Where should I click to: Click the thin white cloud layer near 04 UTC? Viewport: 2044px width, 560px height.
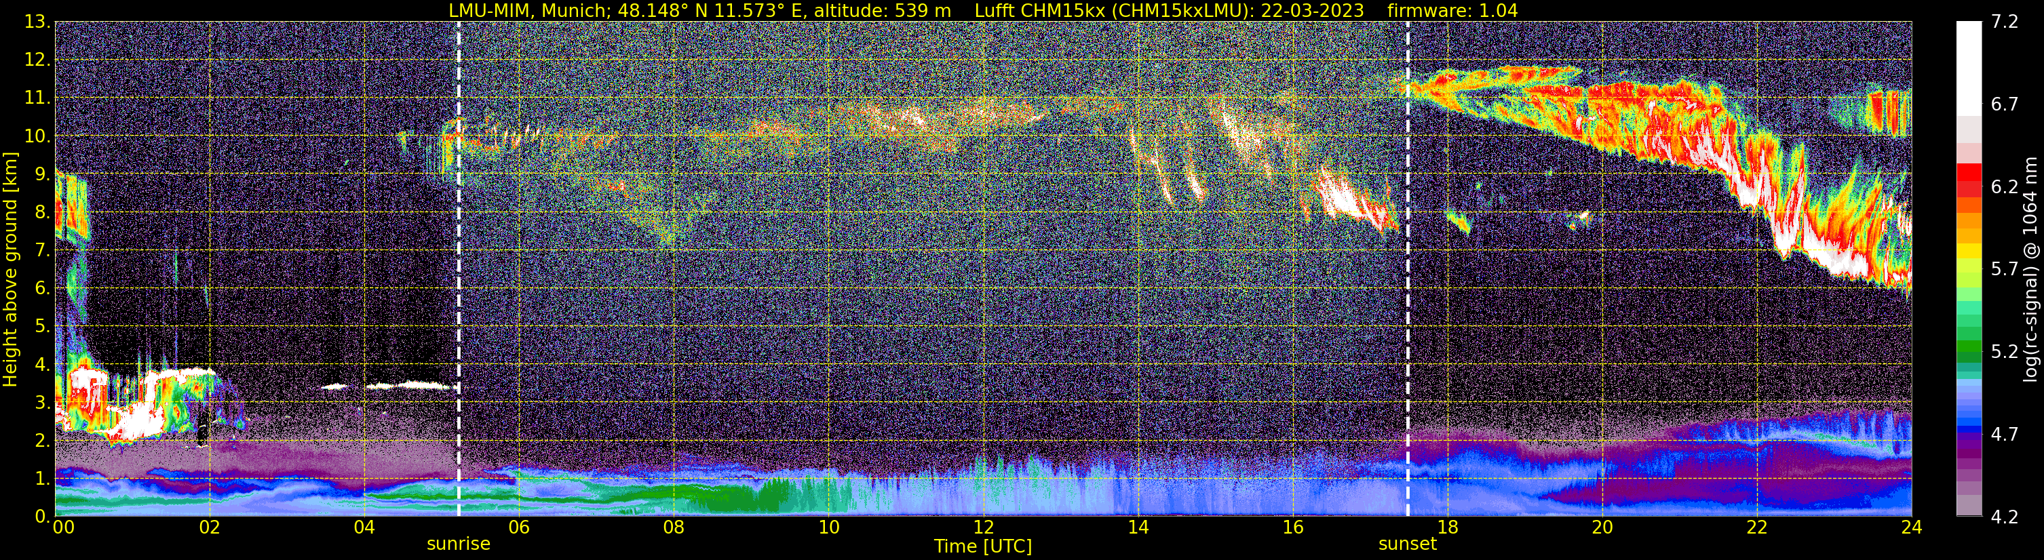coord(390,386)
